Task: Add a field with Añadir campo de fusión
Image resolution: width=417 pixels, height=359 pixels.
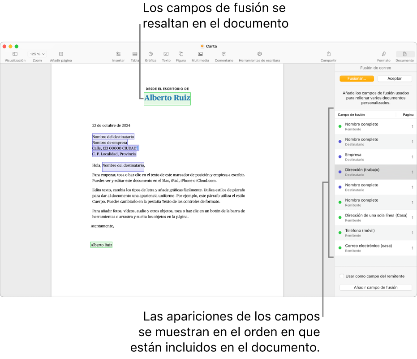Action: click(375, 287)
